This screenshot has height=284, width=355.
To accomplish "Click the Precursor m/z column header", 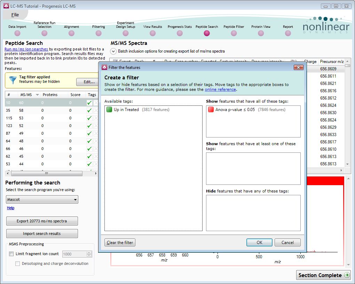I will [332, 62].
